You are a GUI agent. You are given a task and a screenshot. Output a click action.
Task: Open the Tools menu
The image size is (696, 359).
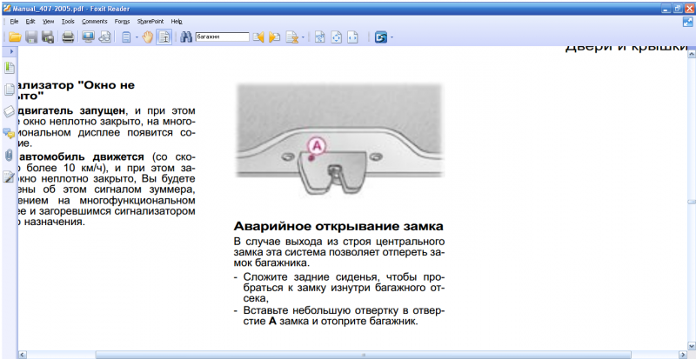tap(69, 20)
